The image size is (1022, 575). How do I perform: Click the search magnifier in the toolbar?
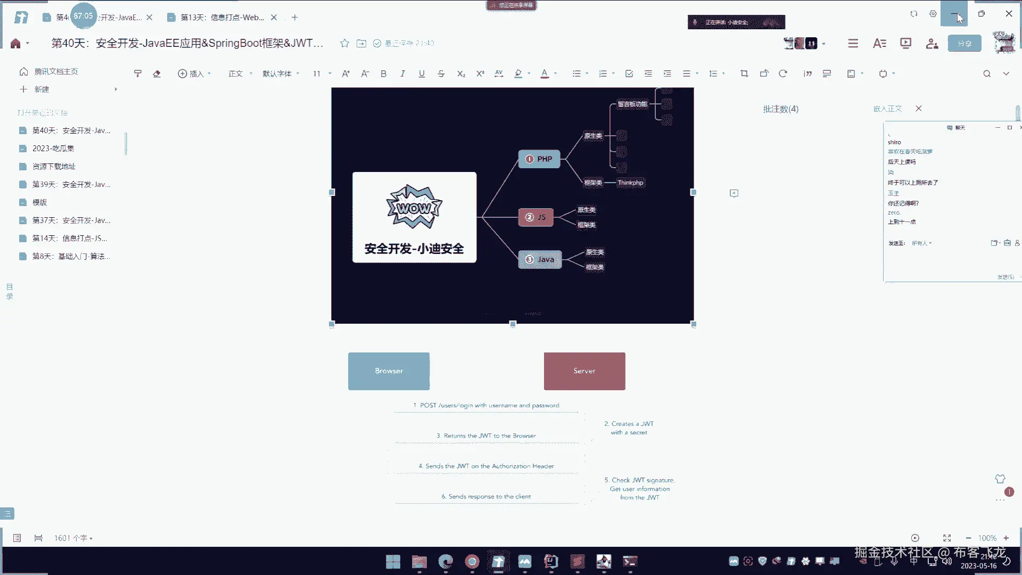point(986,73)
